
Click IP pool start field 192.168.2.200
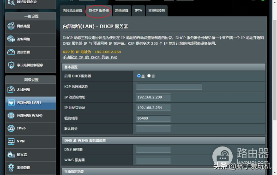pyautogui.click(x=153, y=97)
